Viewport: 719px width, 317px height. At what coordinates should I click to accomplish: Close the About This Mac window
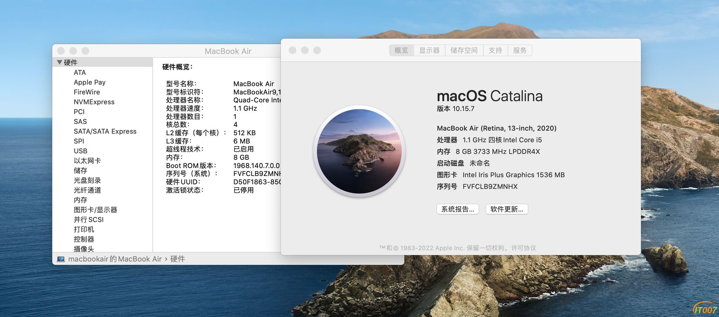tap(293, 50)
